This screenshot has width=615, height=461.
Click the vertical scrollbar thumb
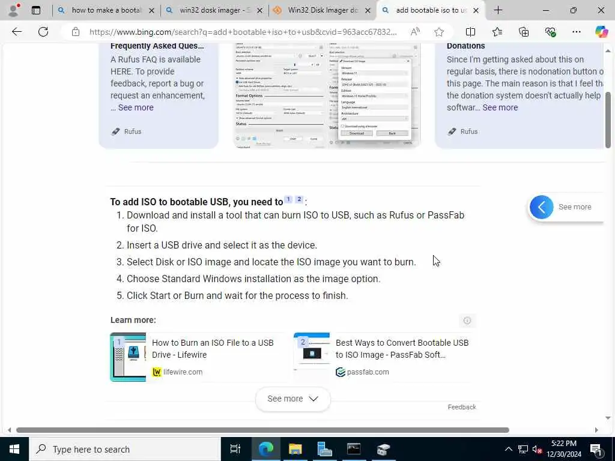point(608,120)
